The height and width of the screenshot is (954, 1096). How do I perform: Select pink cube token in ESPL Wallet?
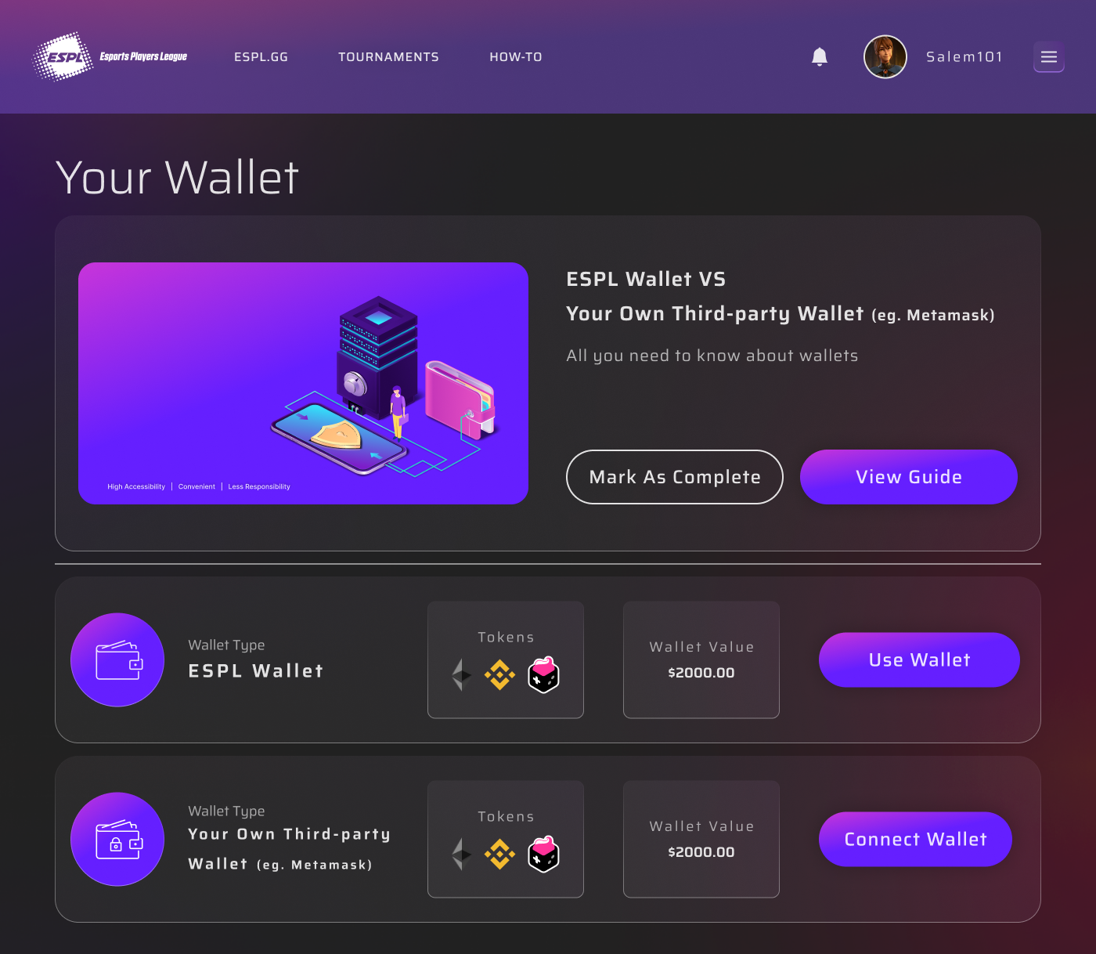[x=543, y=674]
